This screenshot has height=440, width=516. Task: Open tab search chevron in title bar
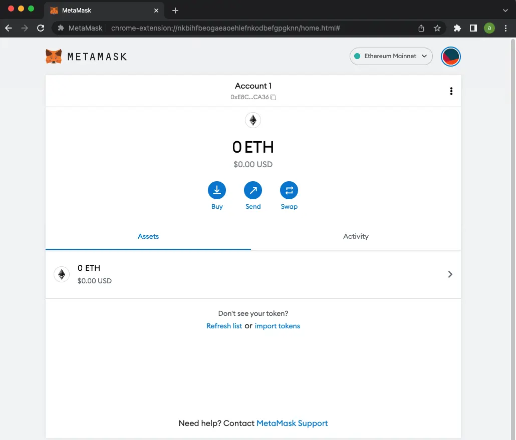[505, 11]
